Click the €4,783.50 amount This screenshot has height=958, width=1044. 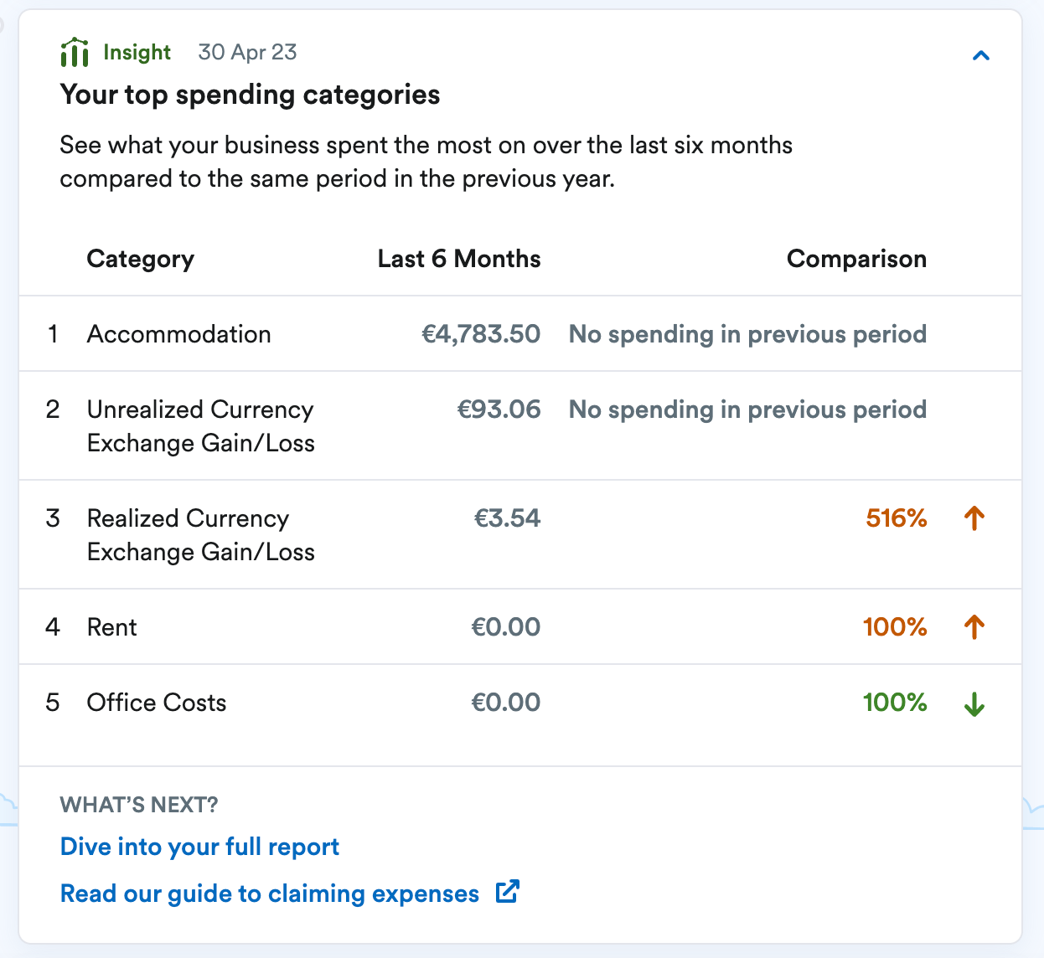(481, 334)
